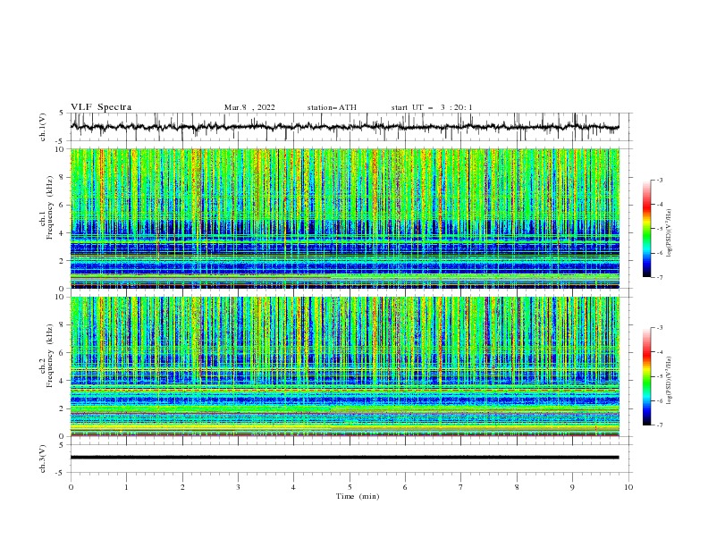The image size is (708, 547).
Task: Click the ch.2 PSD color scale bar
Action: point(646,376)
